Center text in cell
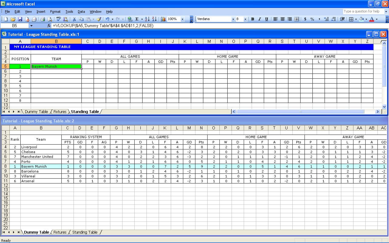This screenshot has height=243, width=389. [x=282, y=19]
